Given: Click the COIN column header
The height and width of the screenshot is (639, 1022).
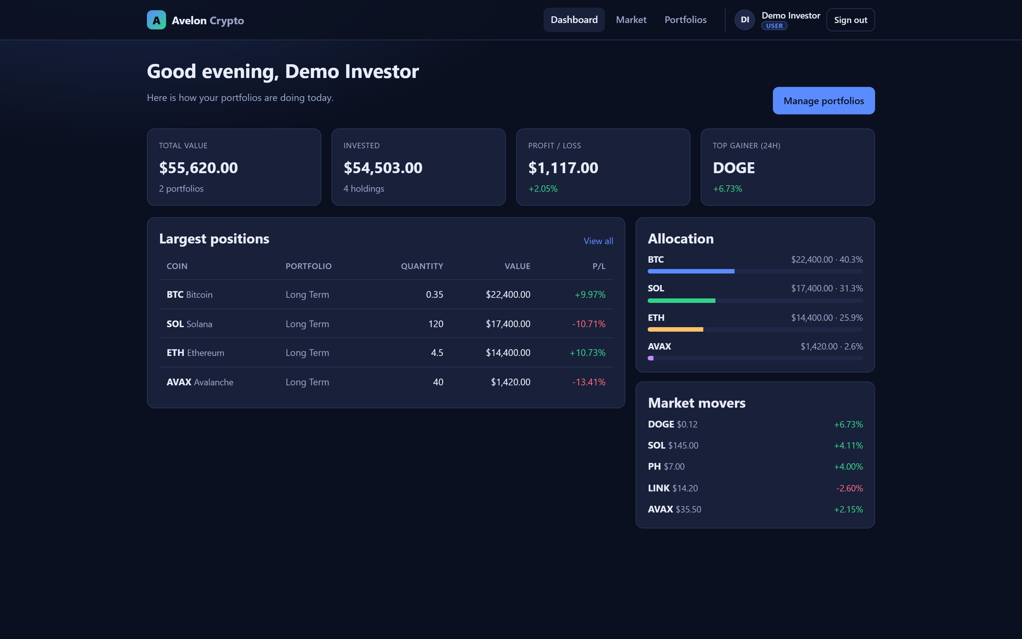Looking at the screenshot, I should click(177, 266).
